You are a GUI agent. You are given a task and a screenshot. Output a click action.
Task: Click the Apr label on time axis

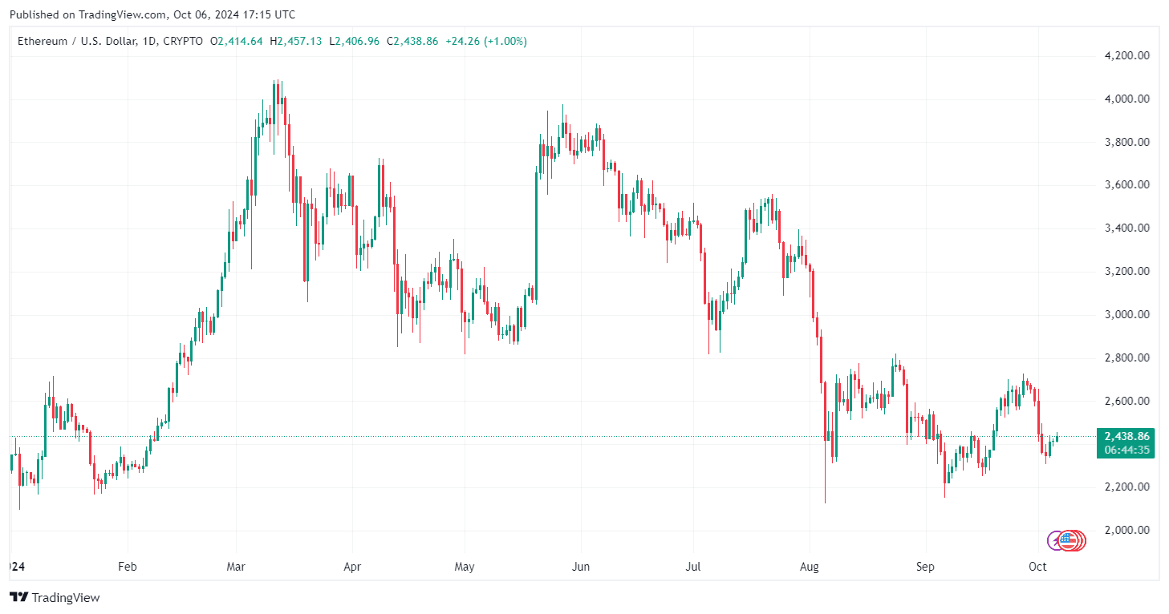pyautogui.click(x=352, y=568)
